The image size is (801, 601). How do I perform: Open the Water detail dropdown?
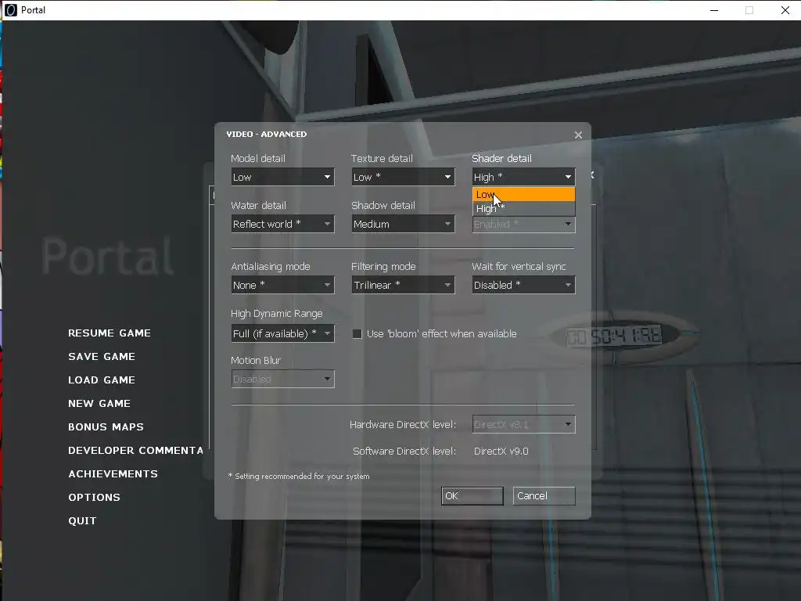click(x=282, y=224)
